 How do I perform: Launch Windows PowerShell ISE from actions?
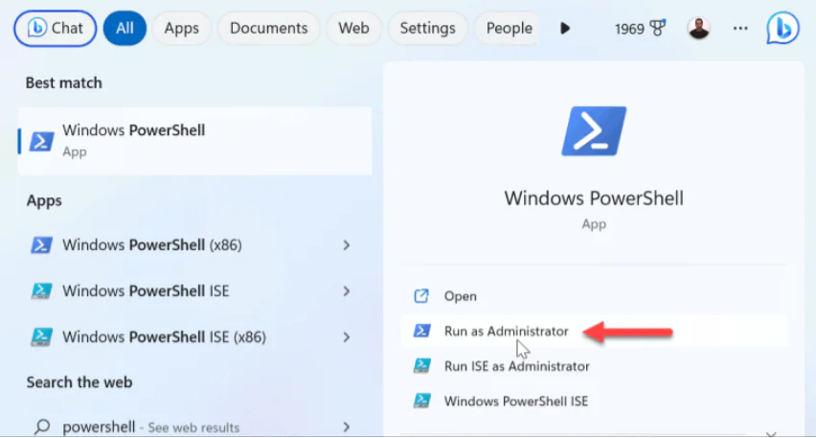coord(515,401)
